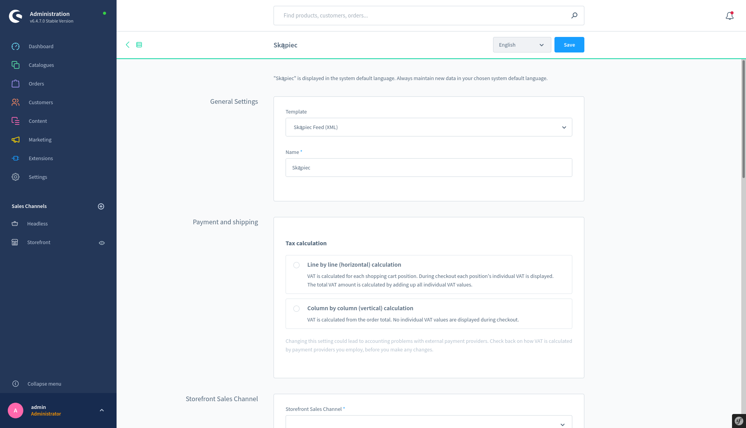The width and height of the screenshot is (746, 428).
Task: Click the Save button
Action: pos(569,45)
